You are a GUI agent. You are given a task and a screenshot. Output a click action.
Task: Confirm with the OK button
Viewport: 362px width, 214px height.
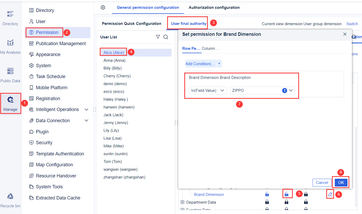340,182
